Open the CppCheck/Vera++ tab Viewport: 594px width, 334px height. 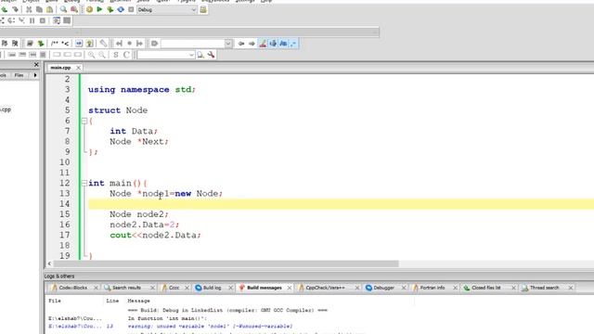[x=325, y=288]
